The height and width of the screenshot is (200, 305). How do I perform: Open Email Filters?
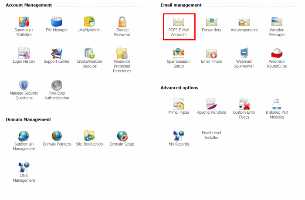pos(211,54)
